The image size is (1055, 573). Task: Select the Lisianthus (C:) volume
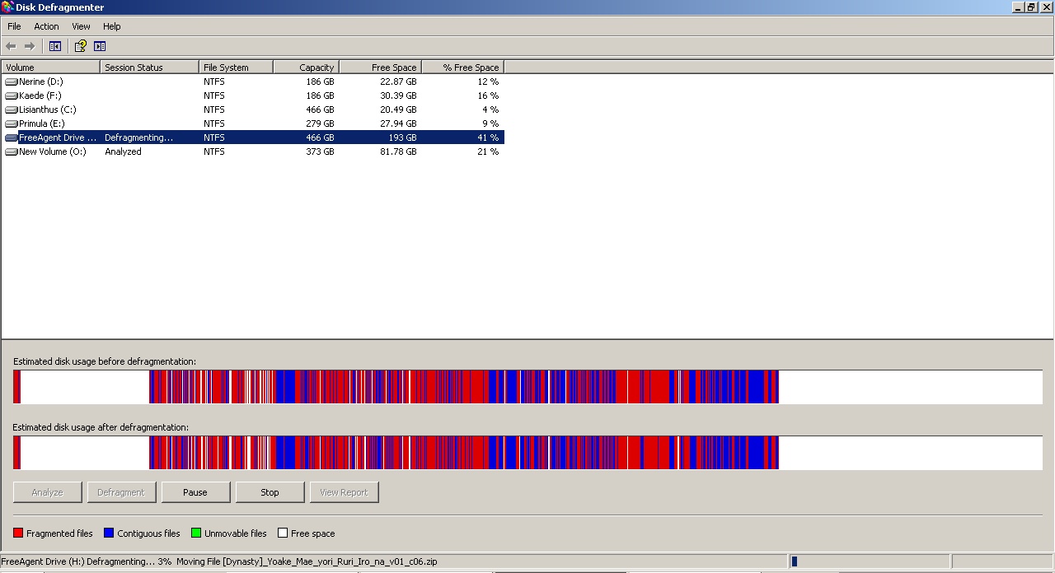(48, 109)
